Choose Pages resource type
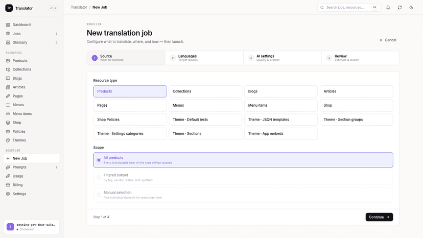 [130, 106]
